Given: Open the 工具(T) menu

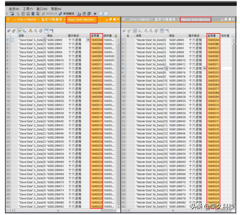Looking at the screenshot, I should click(28, 9).
